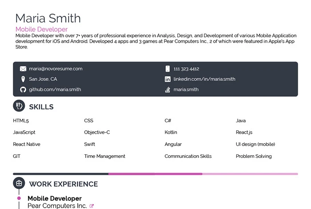This screenshot has height=209, width=311.
Task: Click the maria@novoresume.com email address
Action: [x=56, y=69]
